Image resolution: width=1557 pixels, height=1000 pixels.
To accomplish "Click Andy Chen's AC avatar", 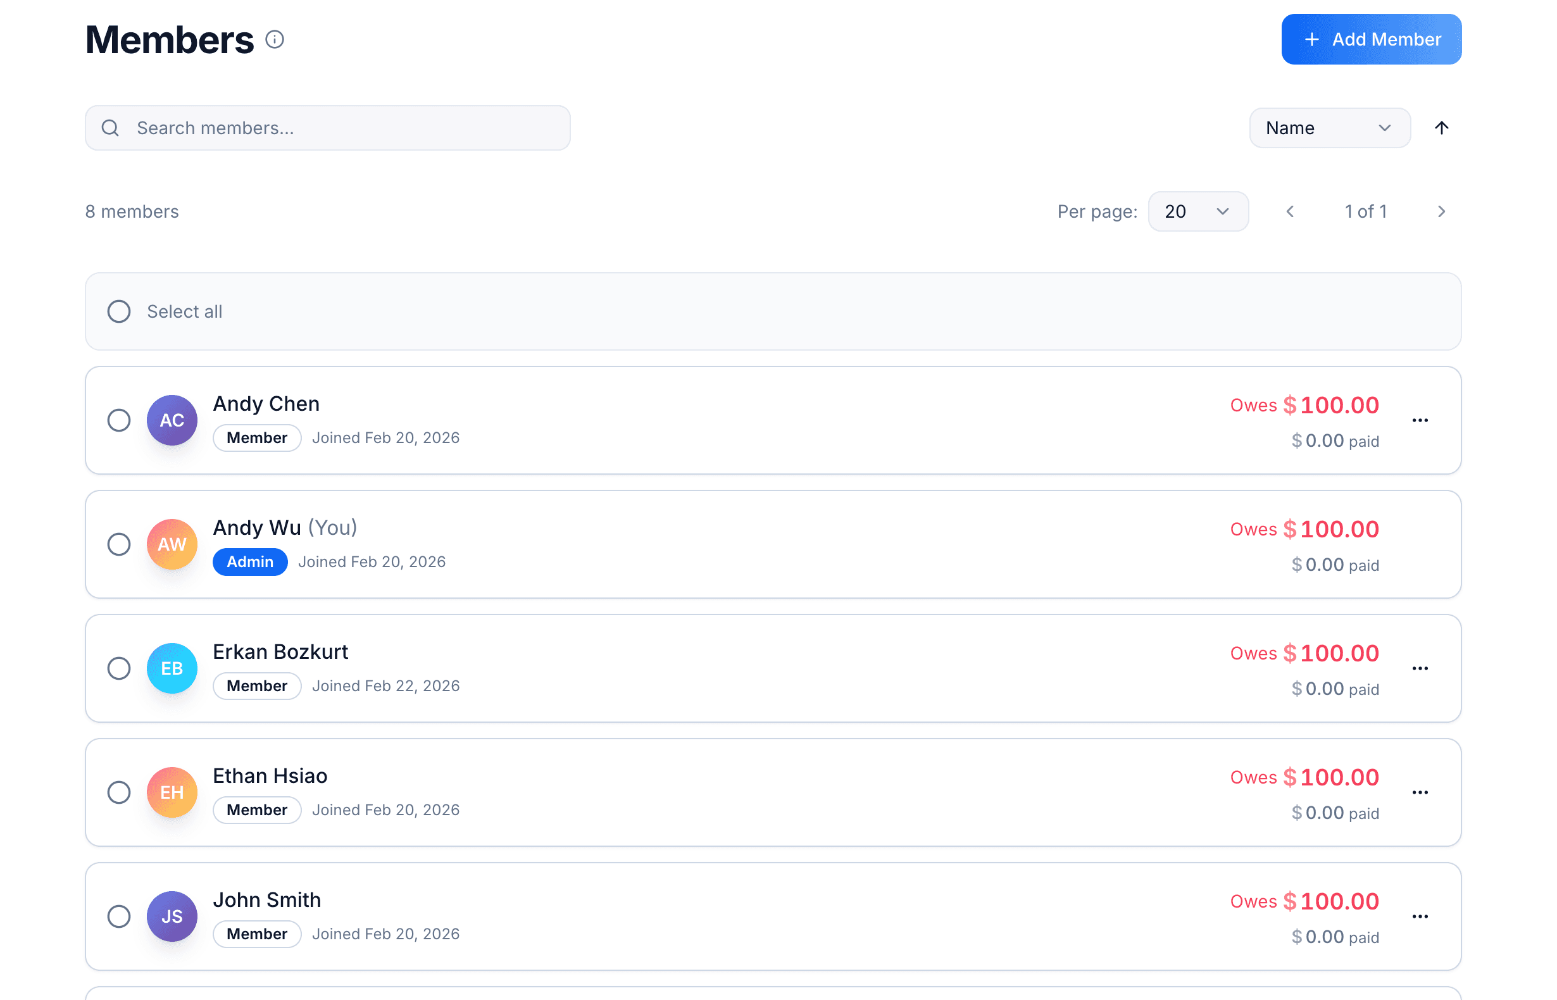I will coord(172,420).
